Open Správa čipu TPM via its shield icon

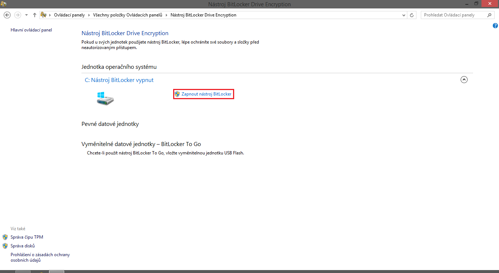pyautogui.click(x=5, y=237)
